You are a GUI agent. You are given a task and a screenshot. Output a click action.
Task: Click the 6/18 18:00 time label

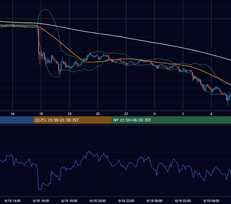pyautogui.click(x=69, y=201)
